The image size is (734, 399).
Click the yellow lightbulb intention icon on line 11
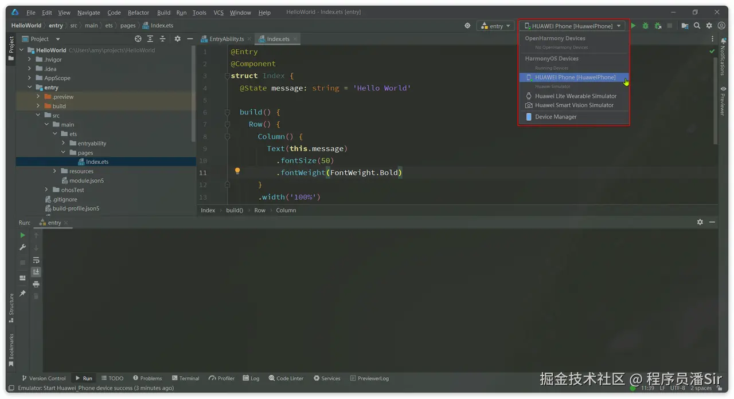click(x=237, y=171)
